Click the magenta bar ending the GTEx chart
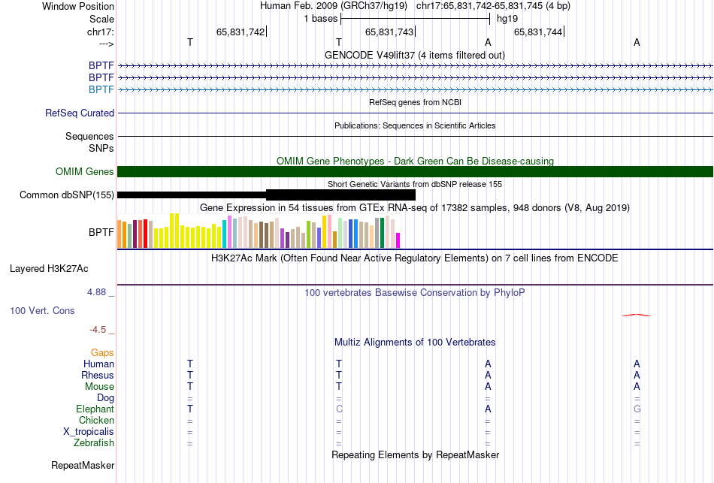 398,240
